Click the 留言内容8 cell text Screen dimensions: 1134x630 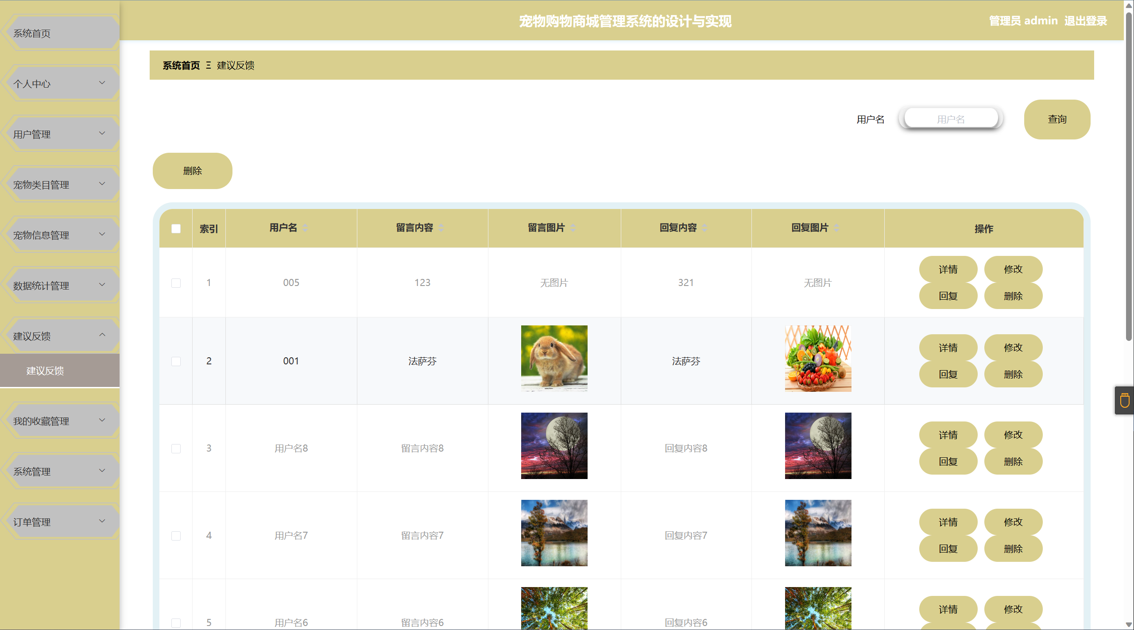pyautogui.click(x=422, y=448)
